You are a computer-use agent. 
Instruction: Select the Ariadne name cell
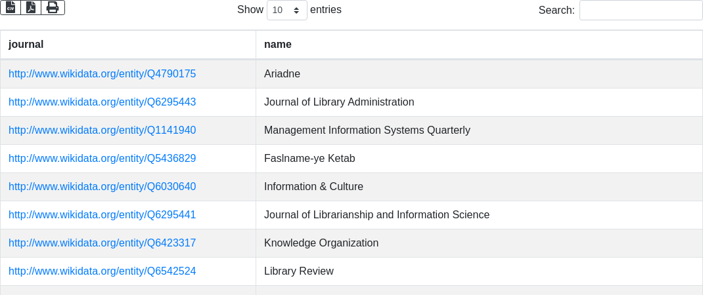click(x=282, y=74)
